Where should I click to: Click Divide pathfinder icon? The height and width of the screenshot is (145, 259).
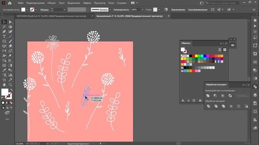[x=208, y=106]
